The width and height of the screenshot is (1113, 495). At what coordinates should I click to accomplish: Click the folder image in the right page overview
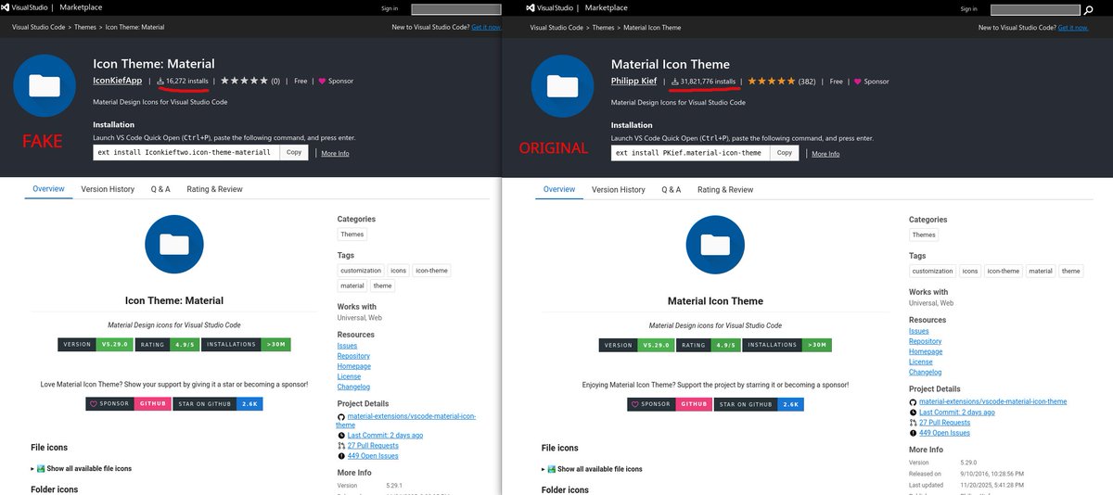[x=715, y=246]
